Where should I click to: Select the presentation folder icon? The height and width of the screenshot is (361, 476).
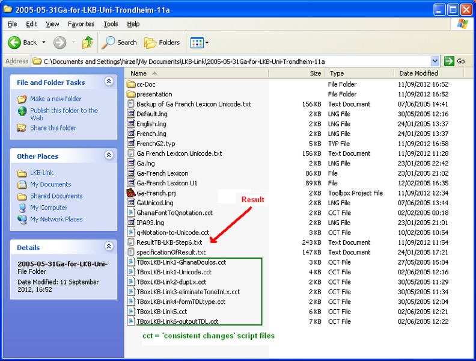(131, 94)
